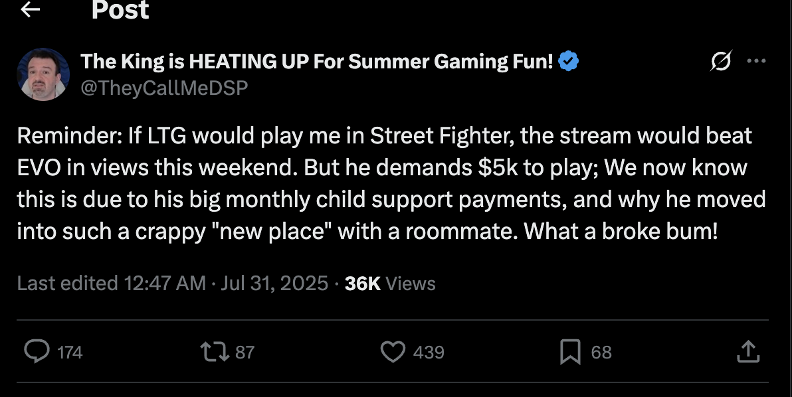
Task: Open the "Last edited 12:47 AM" timestamp
Action: [111, 283]
